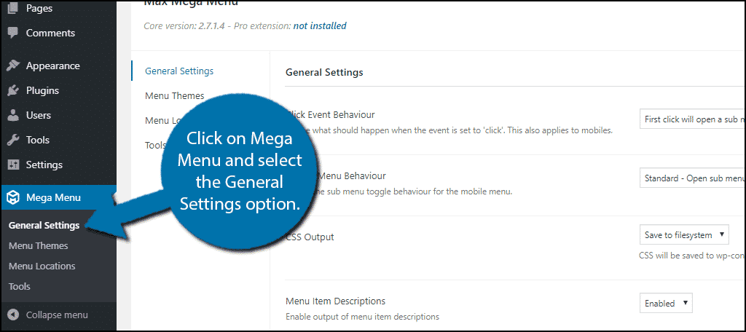Viewport: 746px width, 332px height.
Task: Click the Users person icon
Action: pos(13,115)
